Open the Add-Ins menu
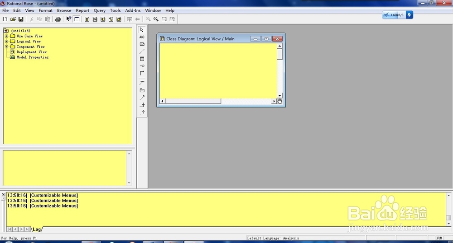 pos(133,10)
